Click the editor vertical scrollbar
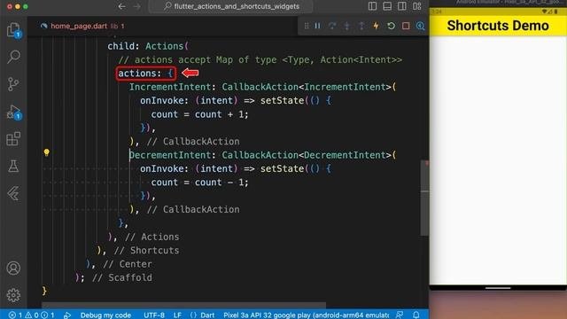Viewport: 567px width, 319px height. tap(424, 198)
